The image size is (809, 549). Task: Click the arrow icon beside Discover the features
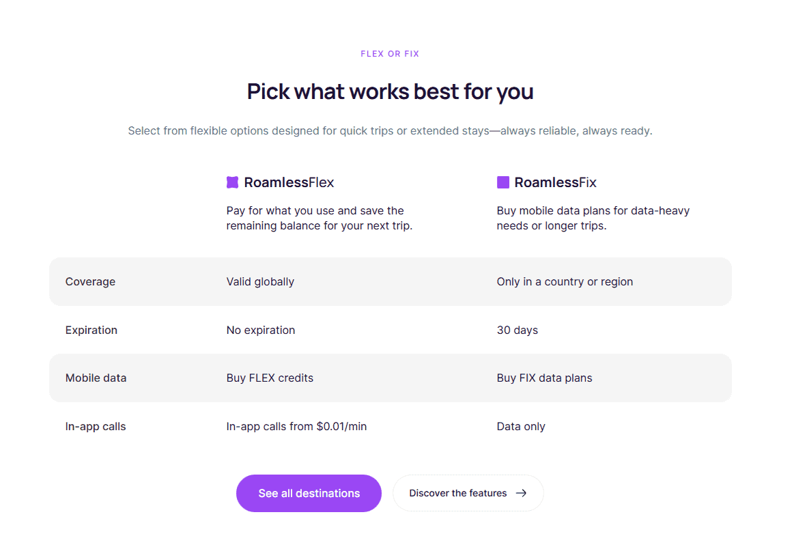click(521, 493)
